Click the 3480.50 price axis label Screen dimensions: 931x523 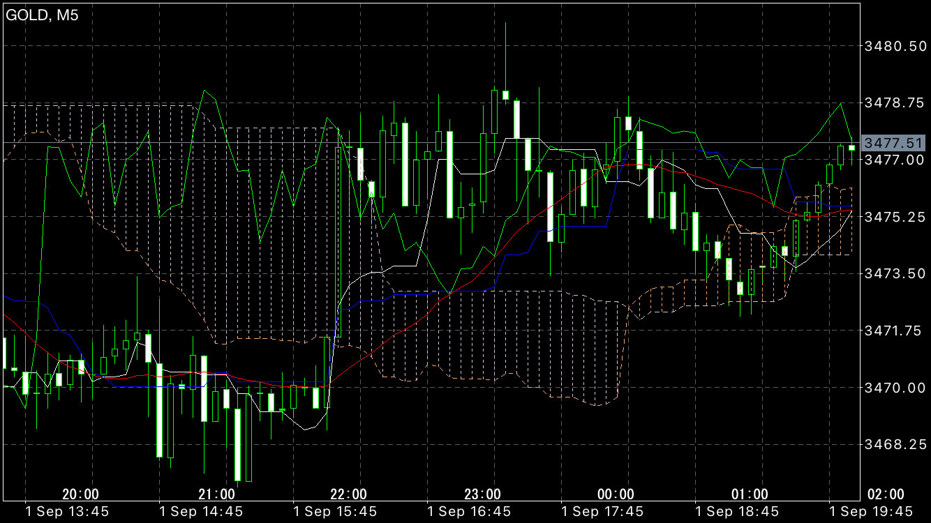point(895,46)
